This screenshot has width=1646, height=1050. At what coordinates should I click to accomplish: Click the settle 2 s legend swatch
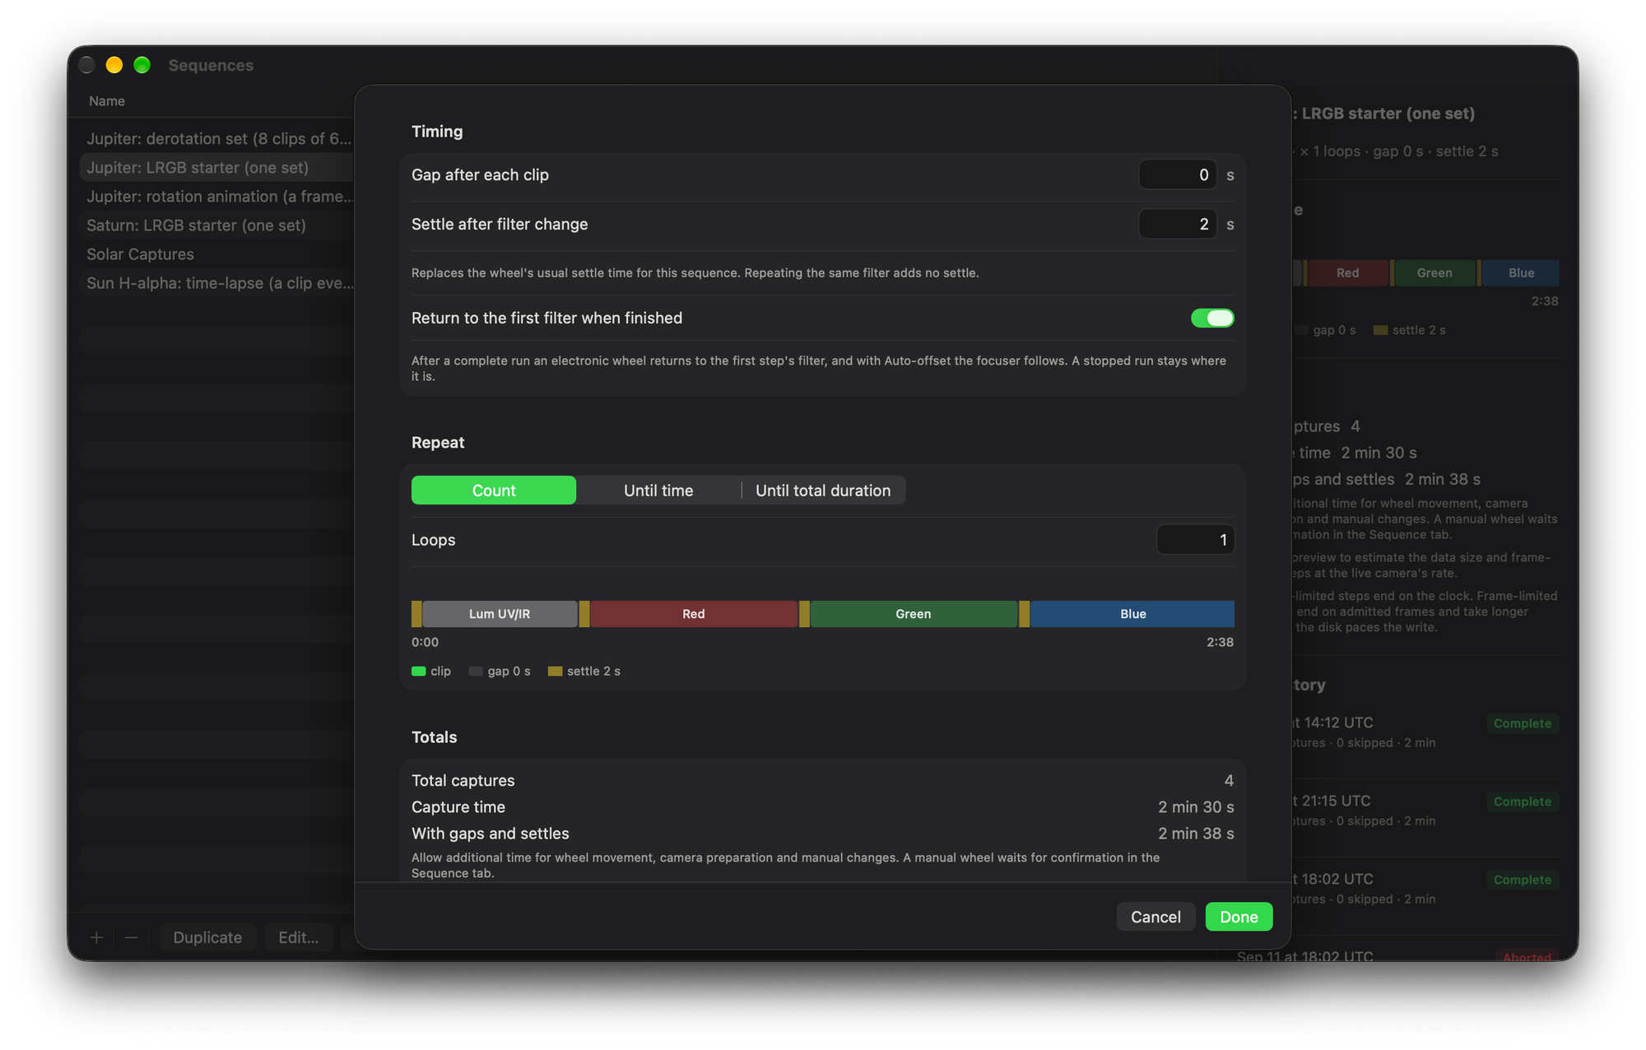tap(556, 671)
